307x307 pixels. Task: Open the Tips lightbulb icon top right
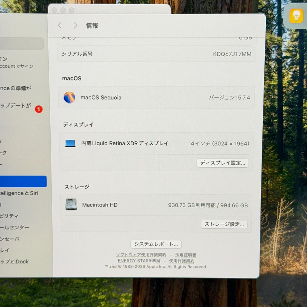pyautogui.click(x=296, y=16)
